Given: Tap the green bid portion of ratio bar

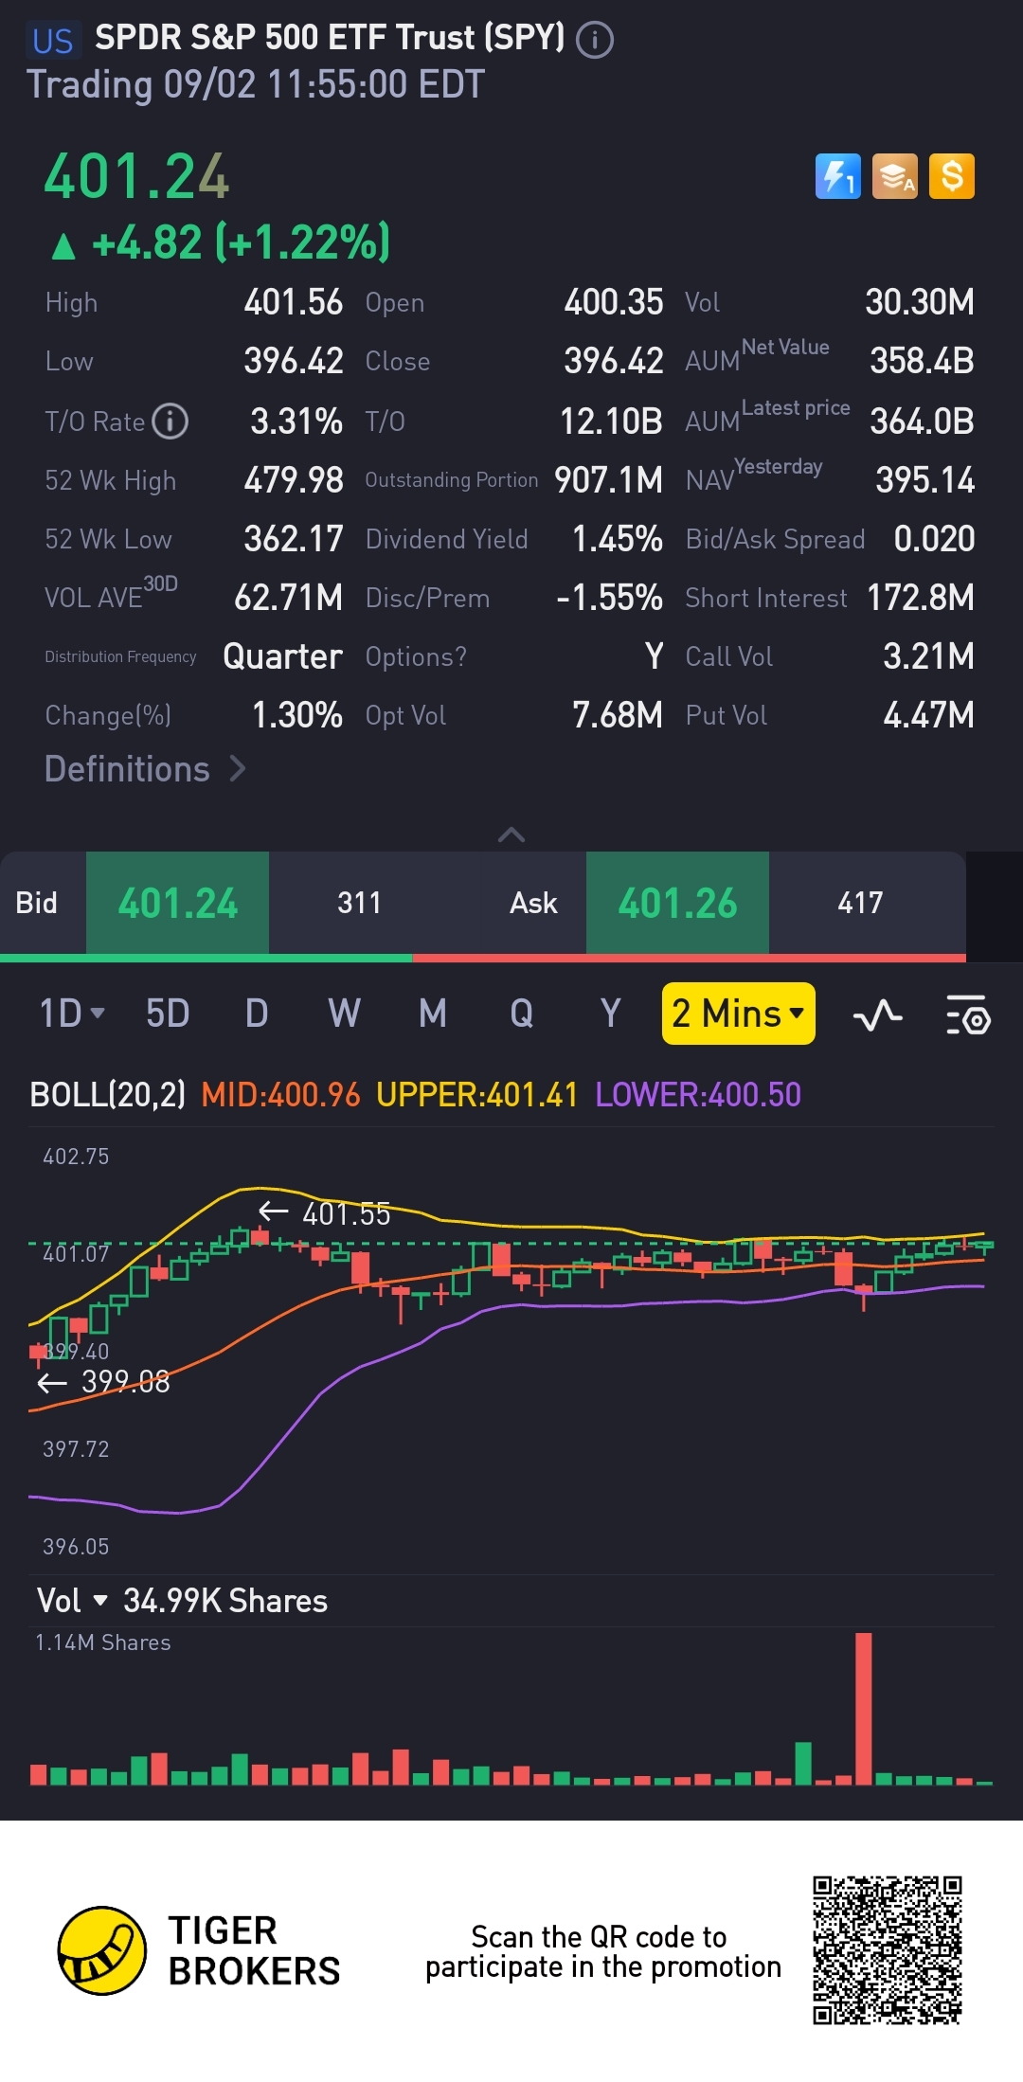Looking at the screenshot, I should (x=206, y=958).
